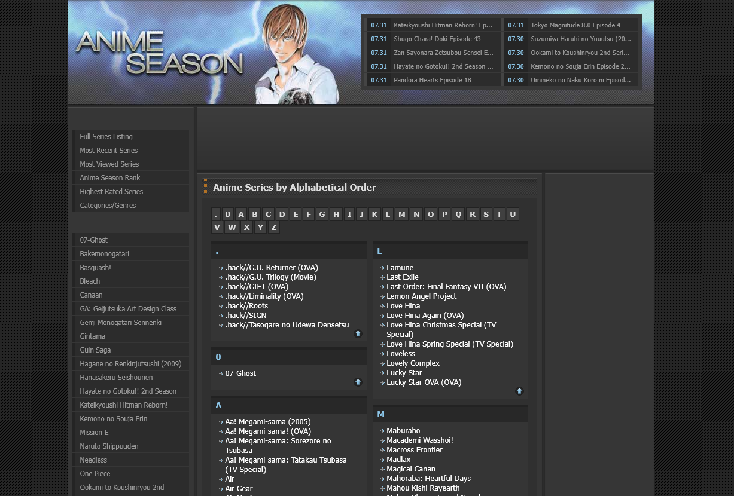The width and height of the screenshot is (734, 496).
Task: Click the up arrow in the '.' section
Action: click(x=358, y=333)
